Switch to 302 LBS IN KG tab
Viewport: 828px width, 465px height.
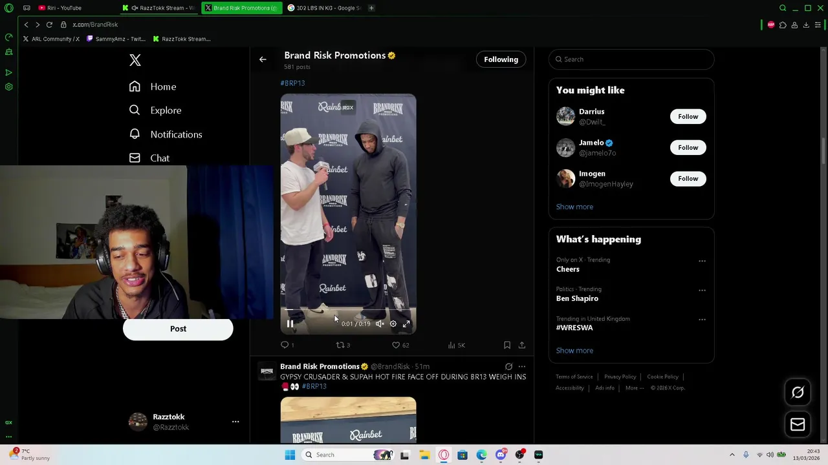(x=323, y=8)
